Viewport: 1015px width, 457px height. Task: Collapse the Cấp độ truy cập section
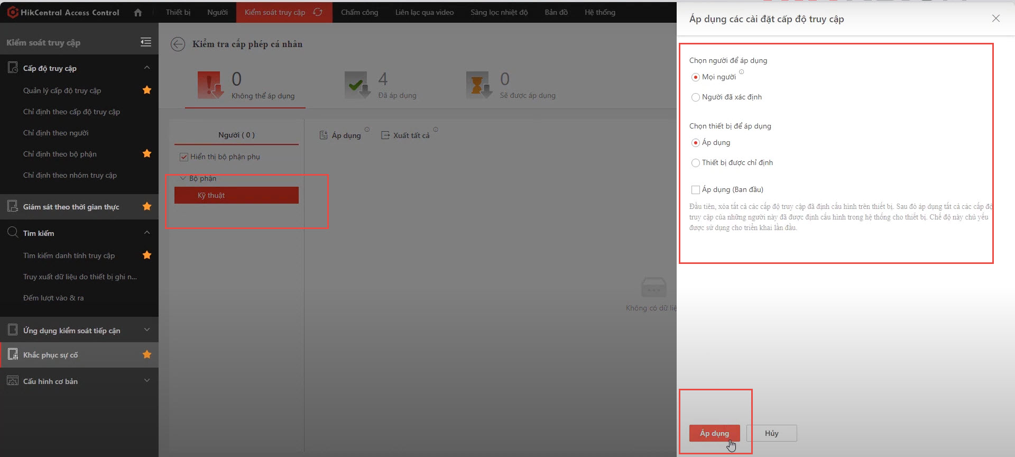147,68
